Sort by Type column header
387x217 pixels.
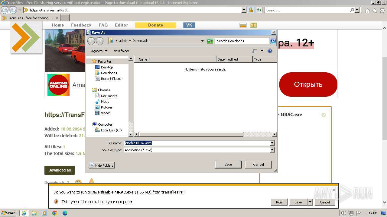pos(265,59)
